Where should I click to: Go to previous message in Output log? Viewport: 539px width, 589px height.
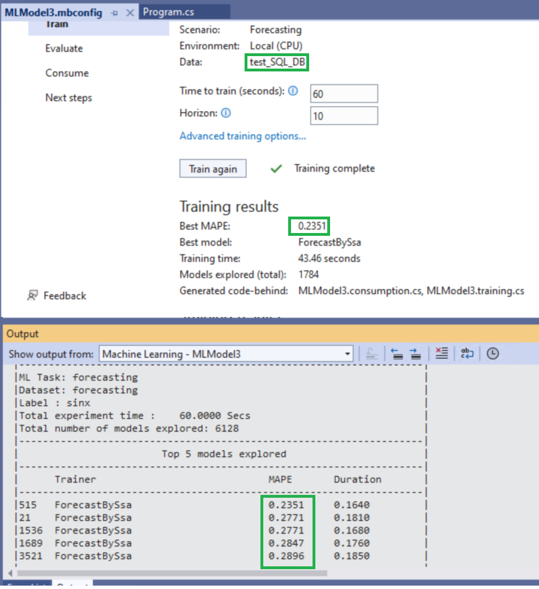(399, 354)
